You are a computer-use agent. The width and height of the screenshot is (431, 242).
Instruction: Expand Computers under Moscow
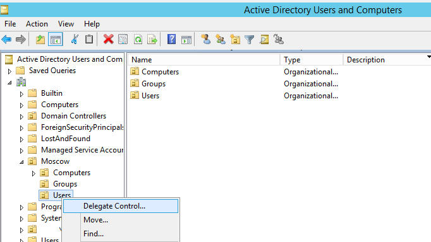[33, 173]
